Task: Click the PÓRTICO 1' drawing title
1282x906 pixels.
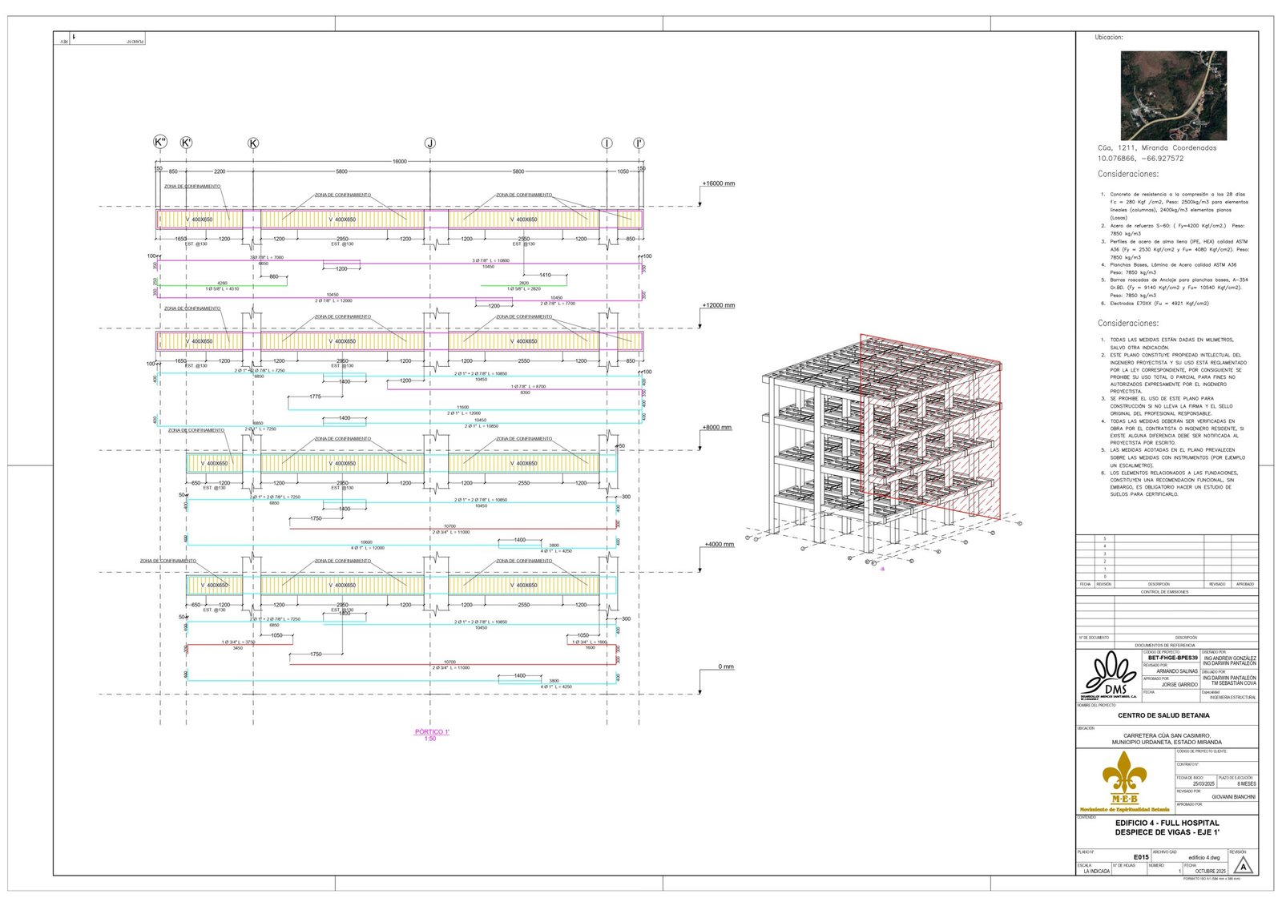Action: [431, 731]
